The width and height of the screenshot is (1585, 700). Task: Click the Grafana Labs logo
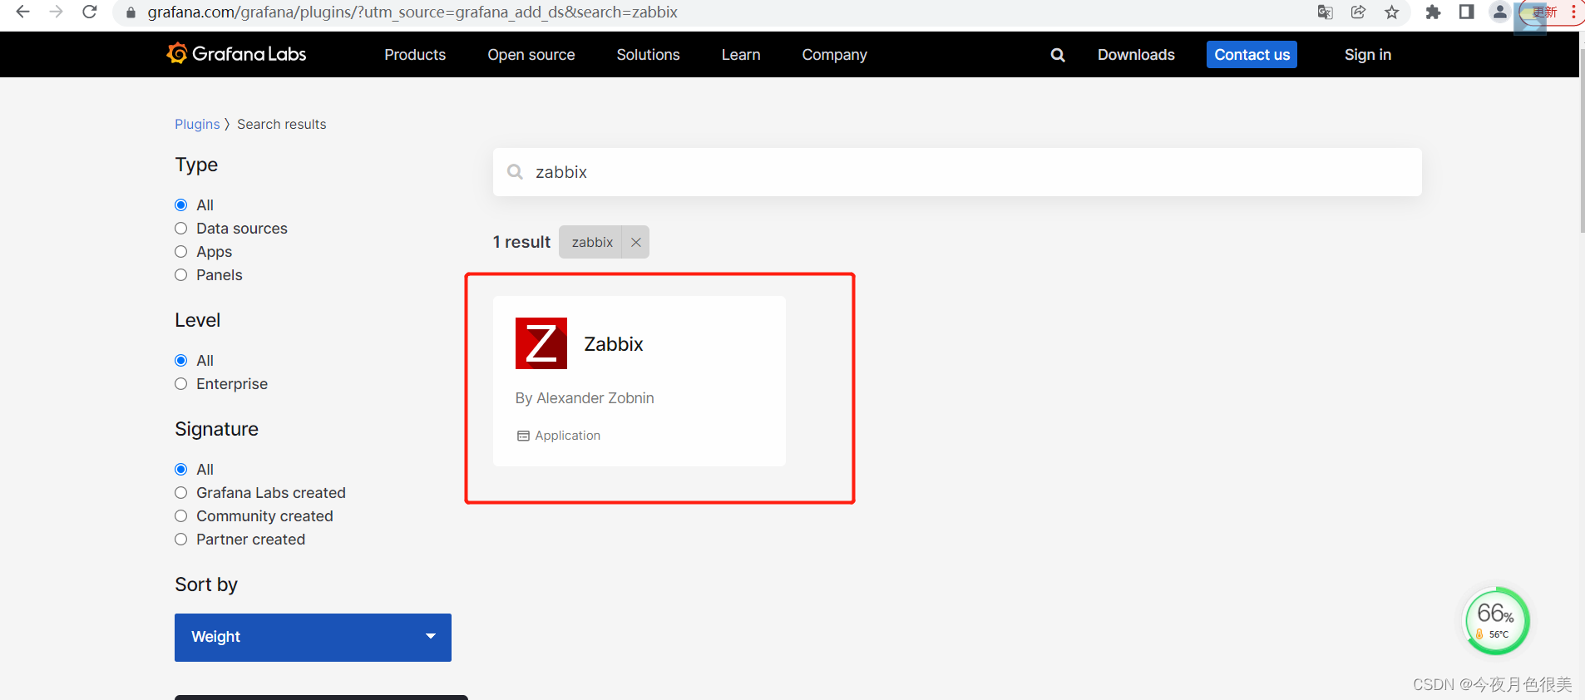(236, 54)
